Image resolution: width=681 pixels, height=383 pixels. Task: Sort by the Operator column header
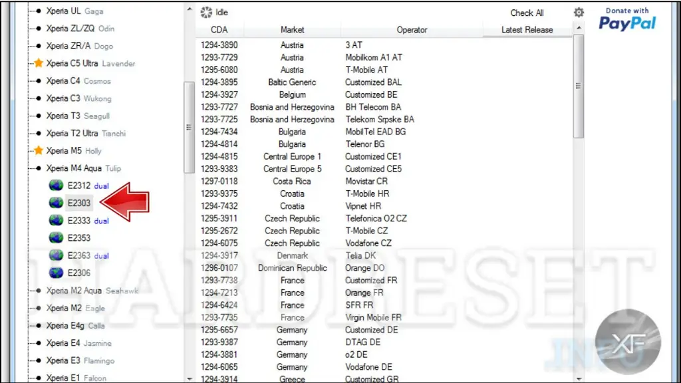[412, 29]
